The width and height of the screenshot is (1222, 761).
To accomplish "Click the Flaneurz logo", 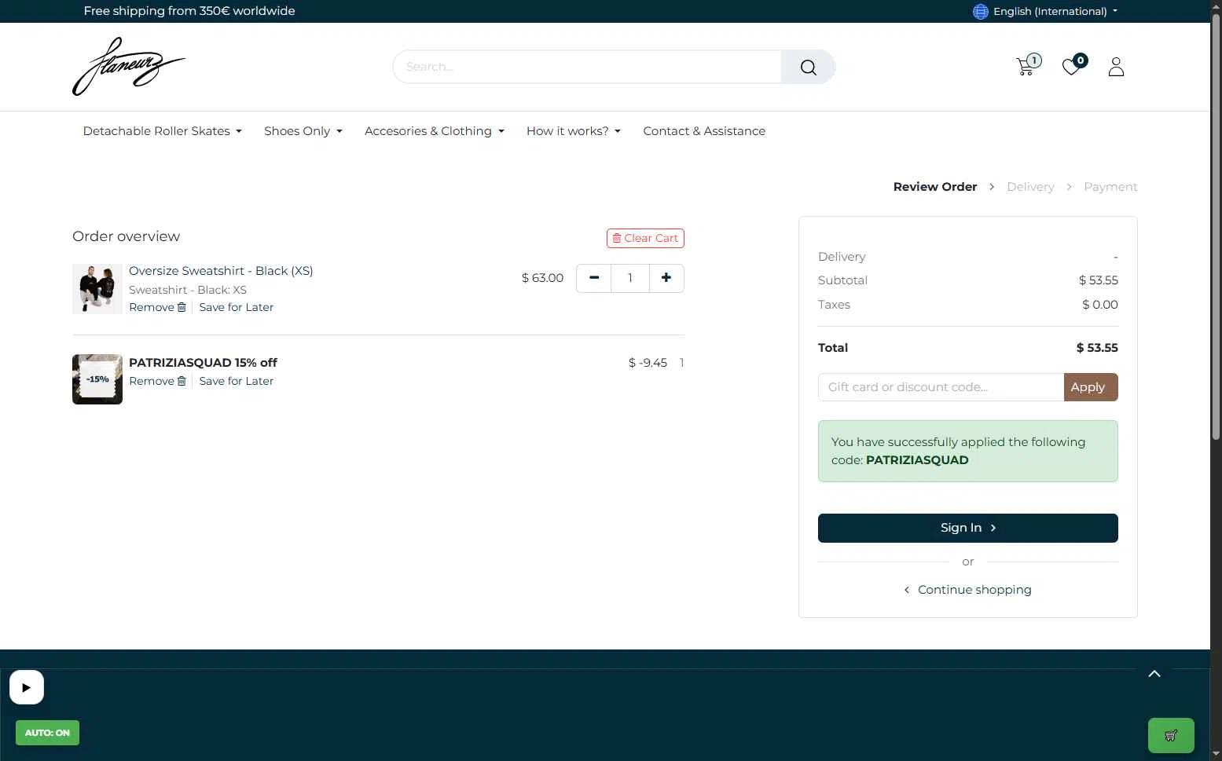I will 129,67.
